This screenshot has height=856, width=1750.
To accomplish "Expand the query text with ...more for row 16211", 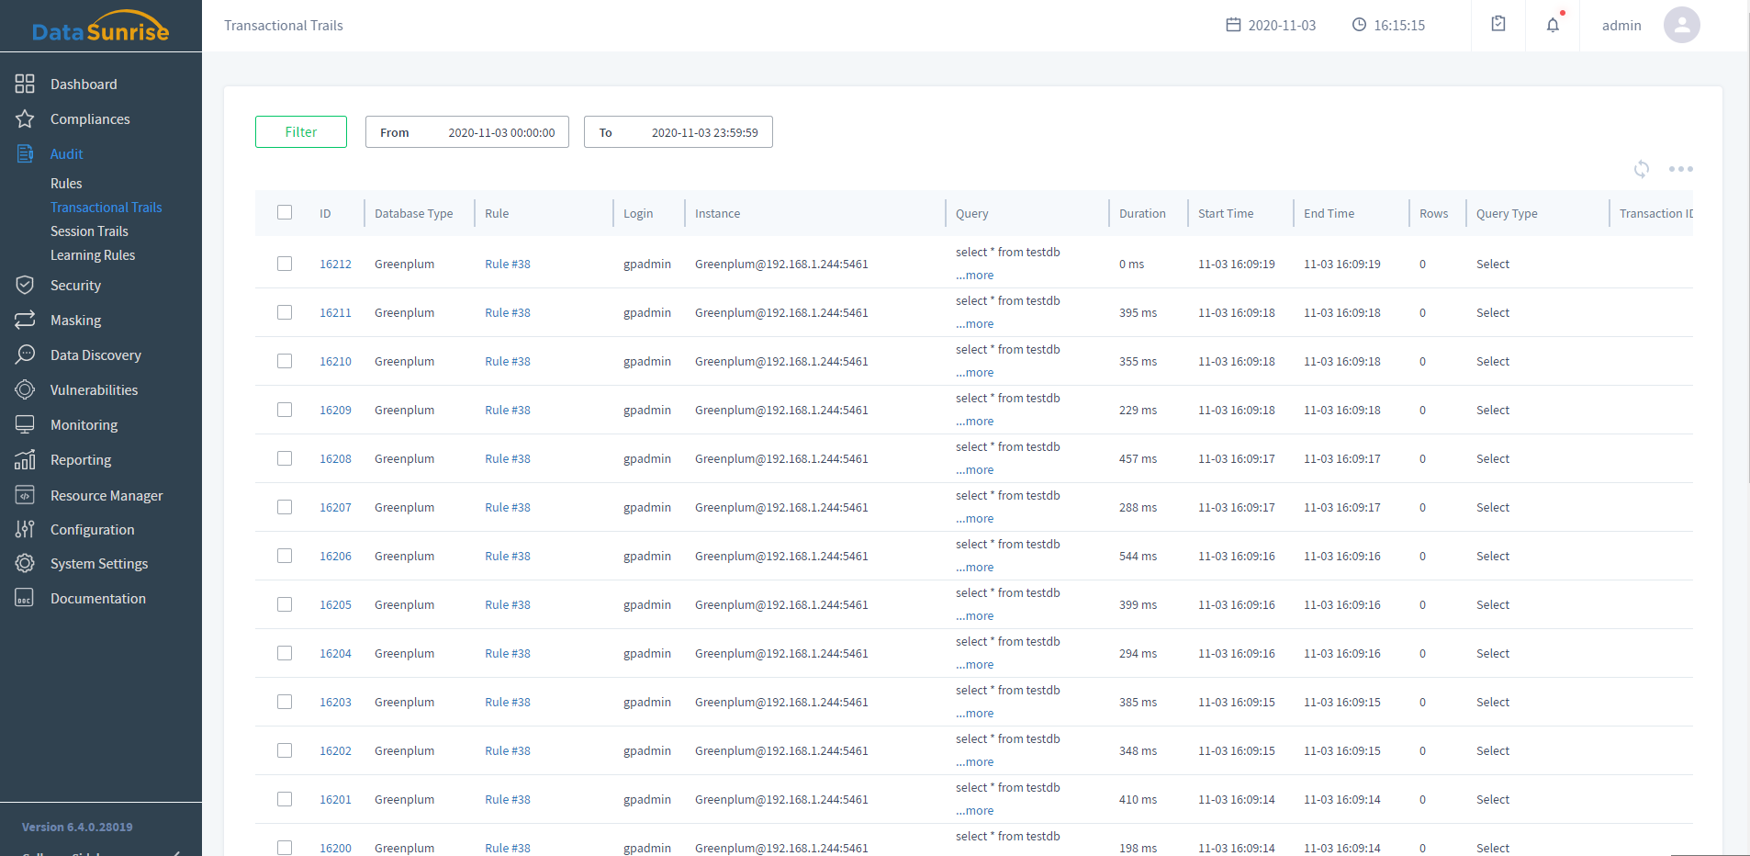I will pyautogui.click(x=974, y=324).
